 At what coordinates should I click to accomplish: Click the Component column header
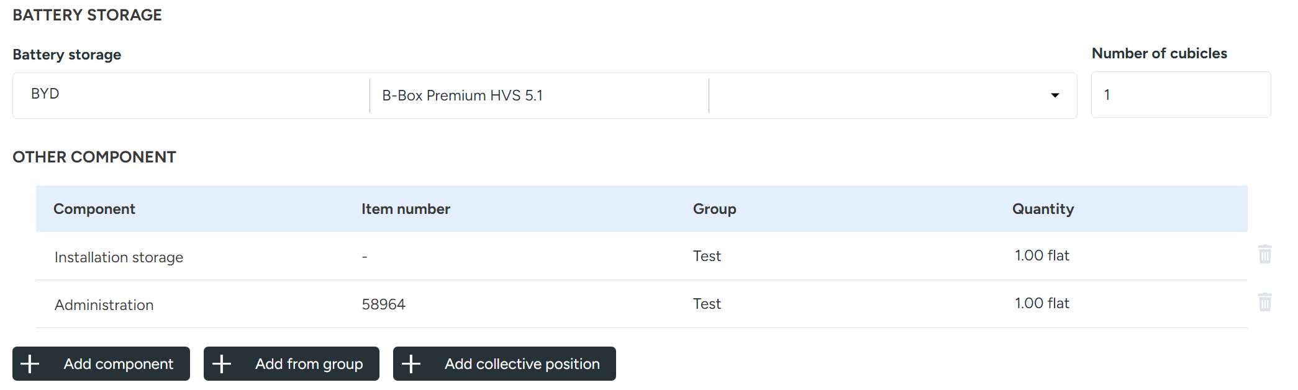94,209
